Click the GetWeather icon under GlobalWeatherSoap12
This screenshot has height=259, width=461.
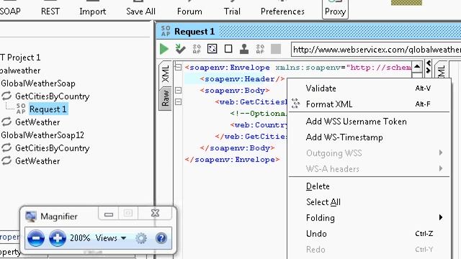click(x=6, y=160)
